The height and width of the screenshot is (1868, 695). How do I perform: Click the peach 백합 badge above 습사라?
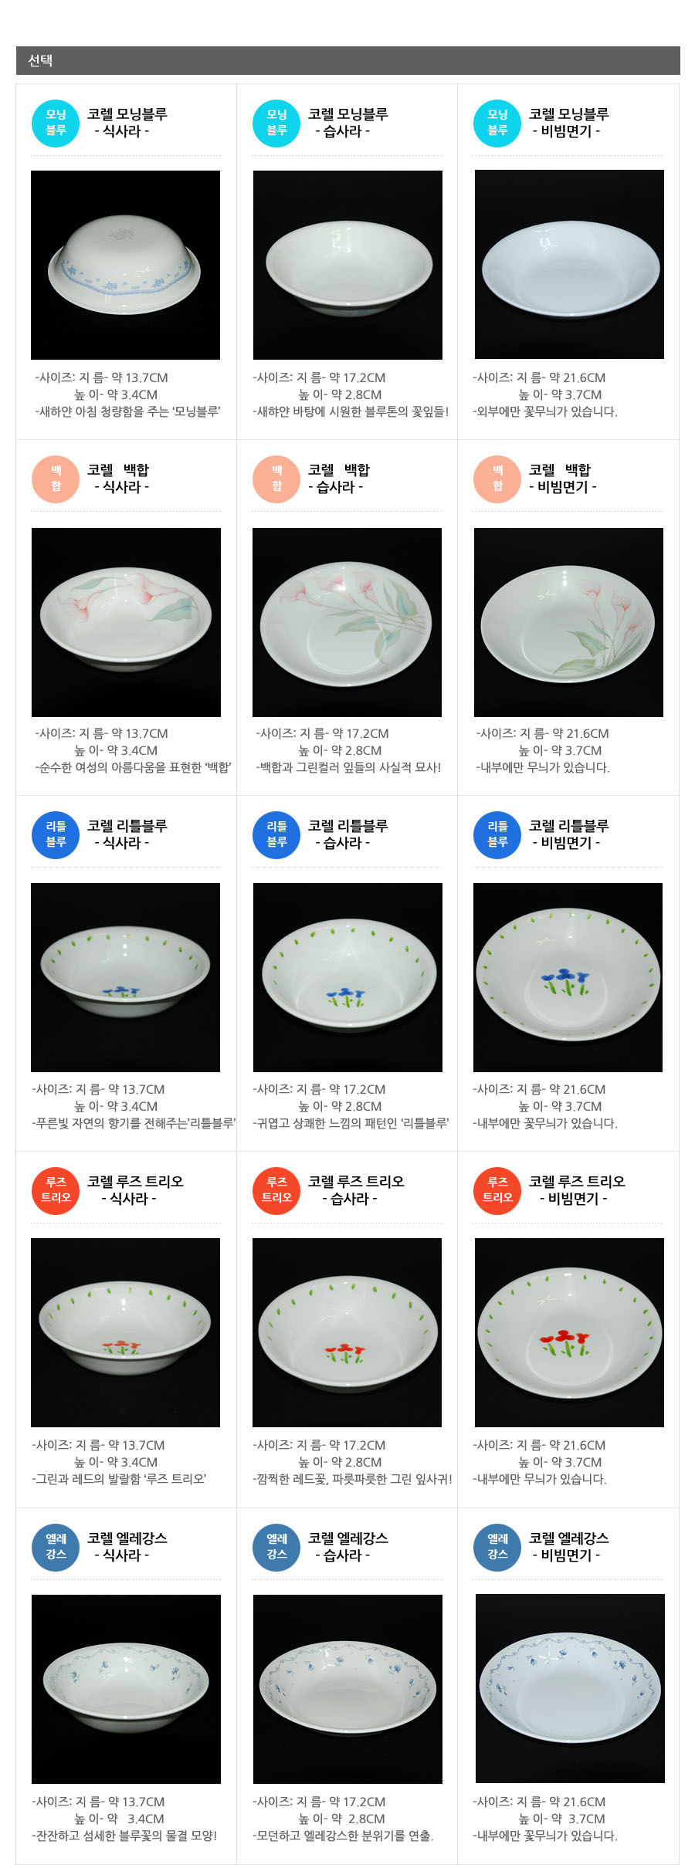276,479
